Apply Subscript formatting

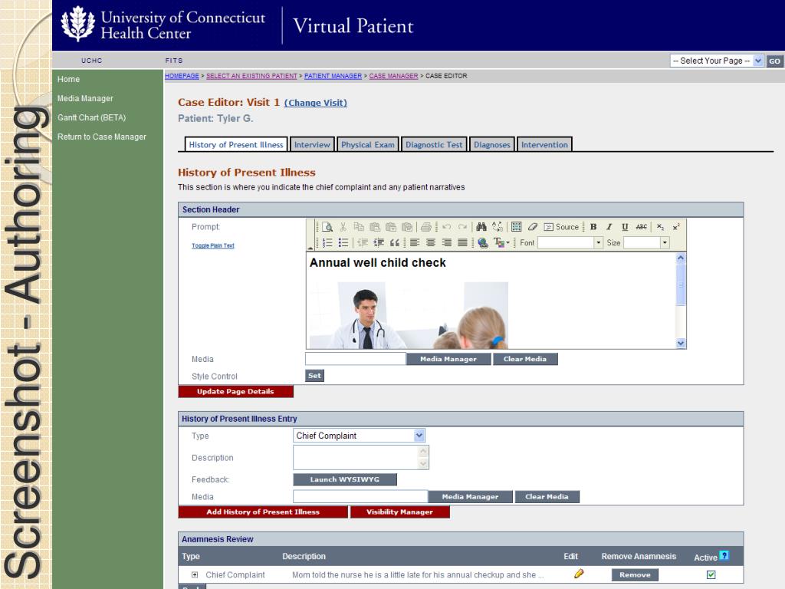click(660, 227)
